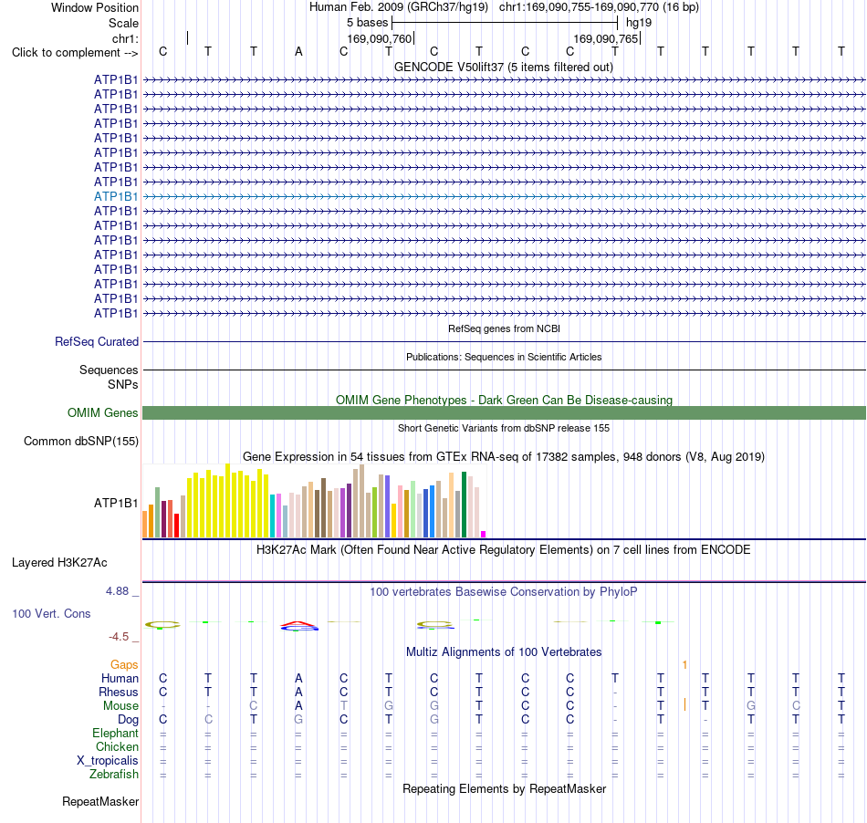Click the dark green bar in GTEx chart

pyautogui.click(x=464, y=505)
